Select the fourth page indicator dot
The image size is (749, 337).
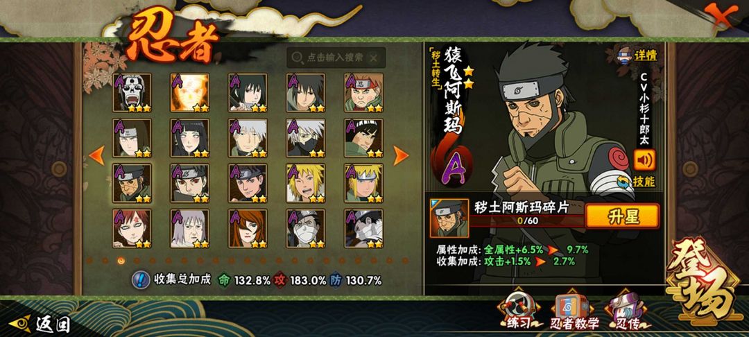[137, 261]
